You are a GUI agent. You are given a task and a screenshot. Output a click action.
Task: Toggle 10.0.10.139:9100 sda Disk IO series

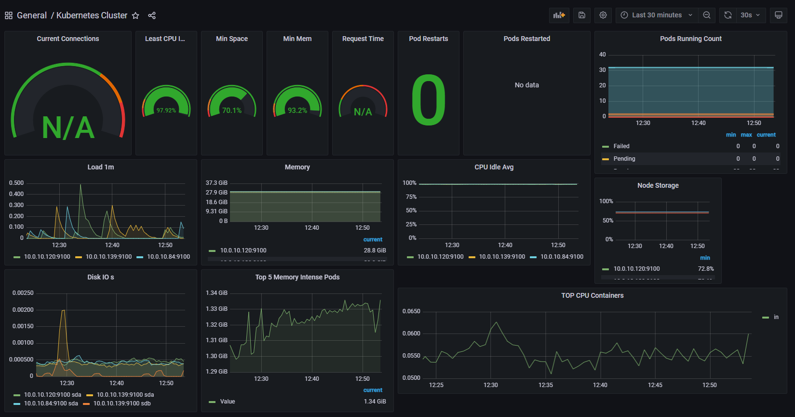(x=125, y=395)
